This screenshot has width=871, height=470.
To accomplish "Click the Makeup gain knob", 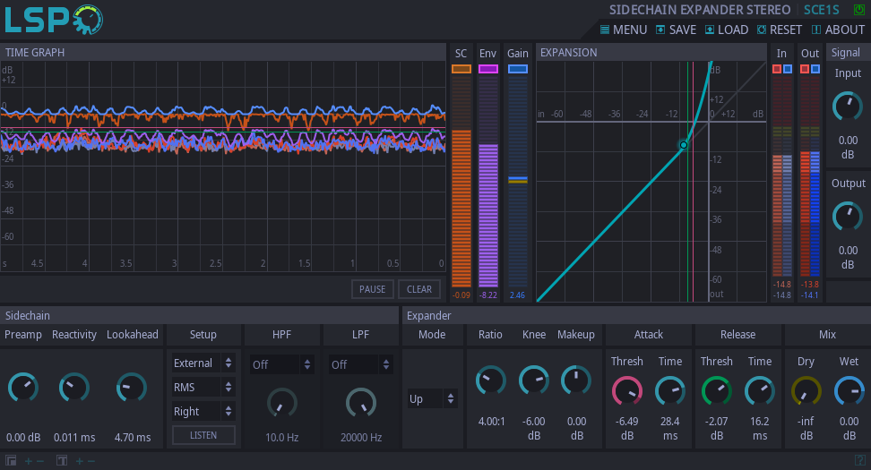I will click(x=576, y=380).
